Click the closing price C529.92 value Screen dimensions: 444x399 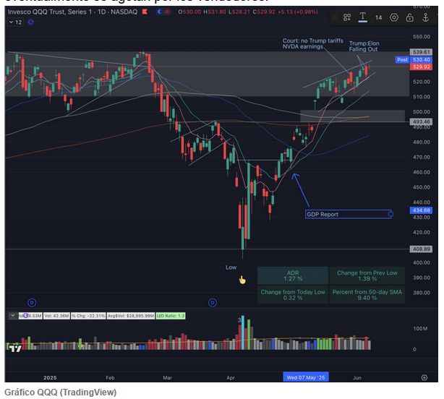pos(264,12)
